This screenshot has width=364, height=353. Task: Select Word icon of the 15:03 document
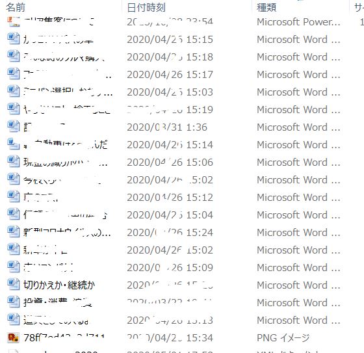[14, 92]
